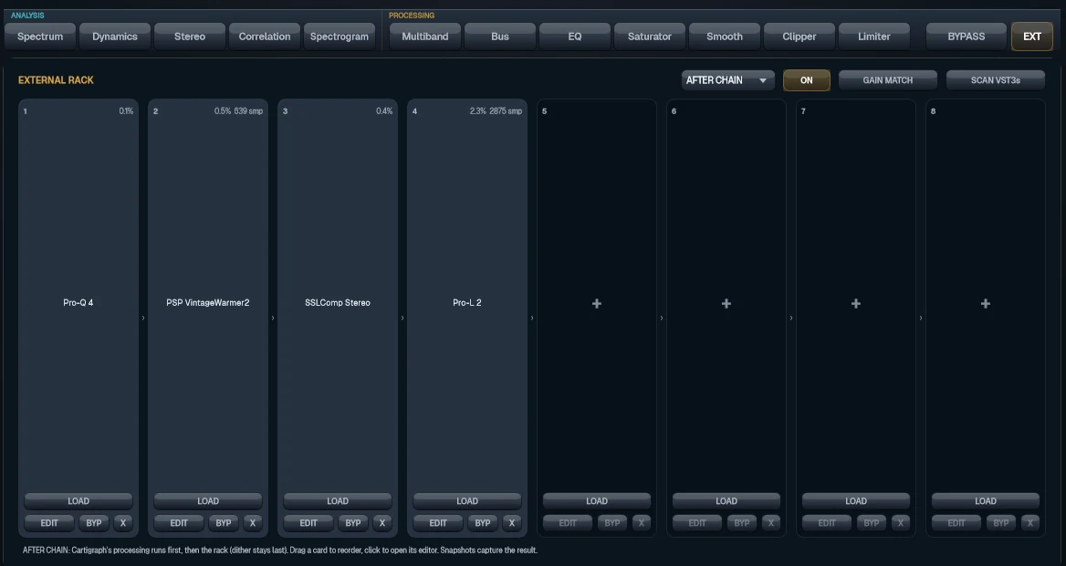Select the Saturator tab
1066x566 pixels.
click(649, 37)
